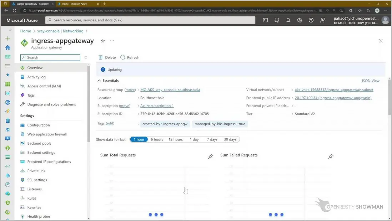Open the notifications bell
This screenshot has height=221, width=392.
(288, 20)
